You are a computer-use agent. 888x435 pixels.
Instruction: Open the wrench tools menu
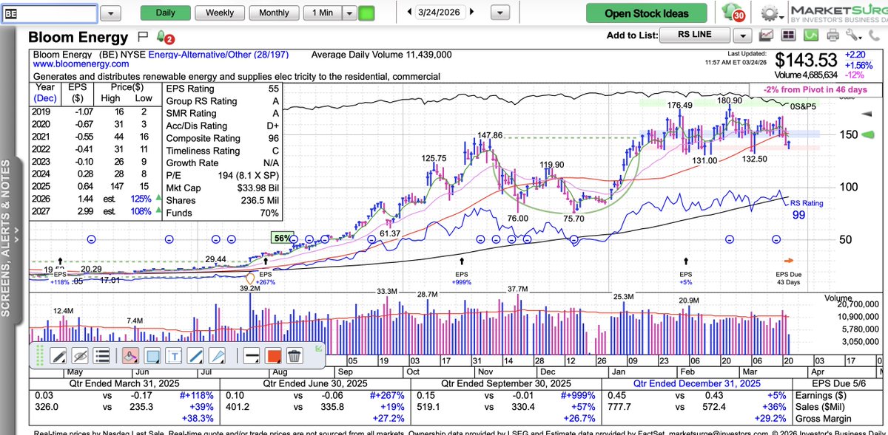(855, 35)
